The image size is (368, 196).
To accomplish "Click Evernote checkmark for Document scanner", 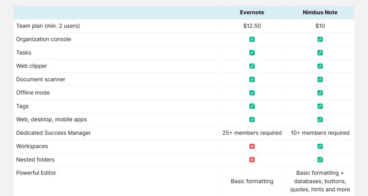I will (x=252, y=79).
